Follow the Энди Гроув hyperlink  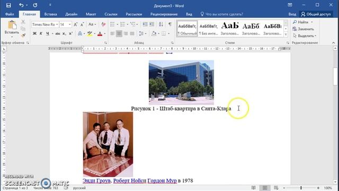point(96,180)
